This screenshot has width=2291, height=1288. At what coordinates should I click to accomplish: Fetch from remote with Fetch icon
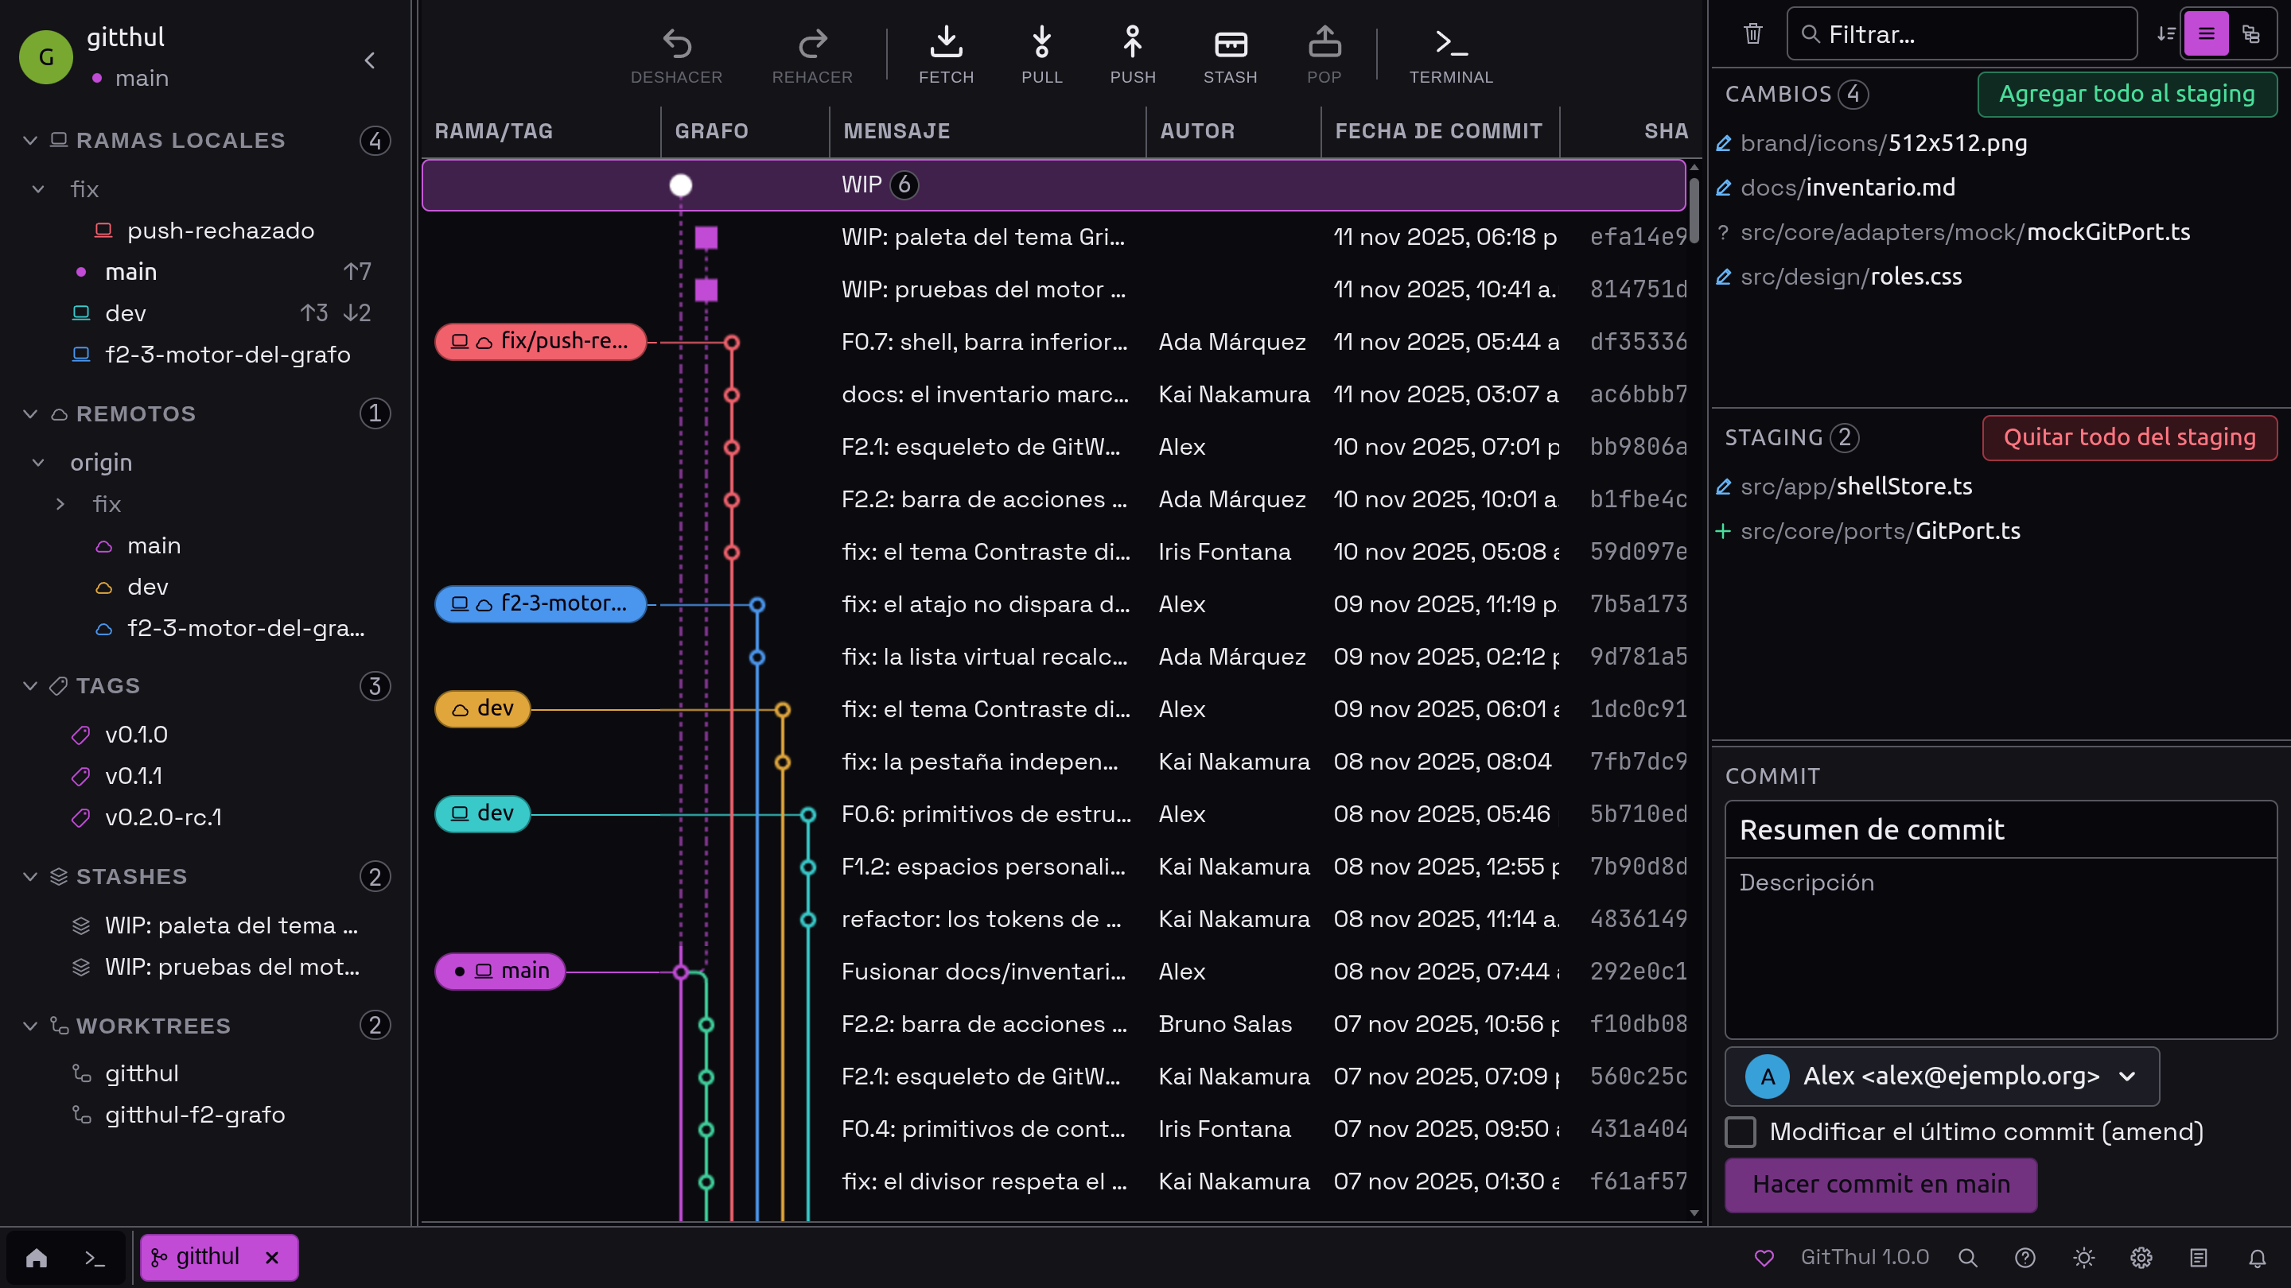tap(947, 43)
